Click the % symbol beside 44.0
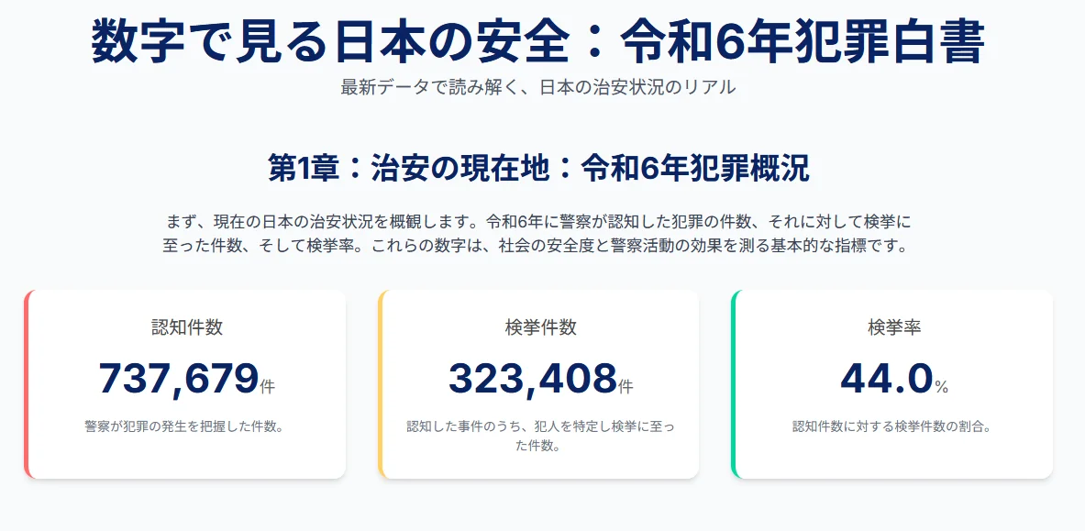1085x531 pixels. coord(942,388)
